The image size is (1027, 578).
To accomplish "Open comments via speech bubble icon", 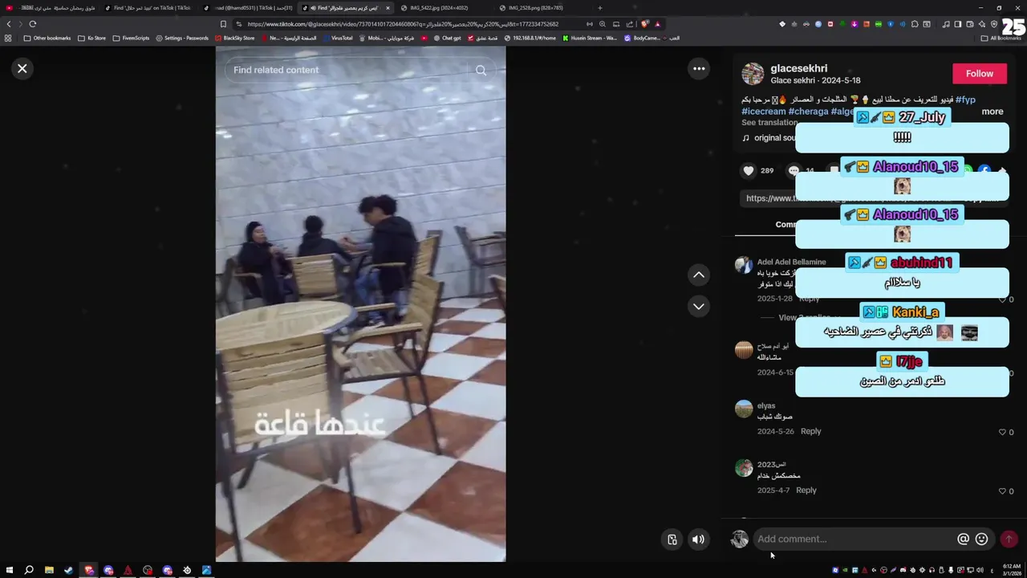I will pos(794,170).
